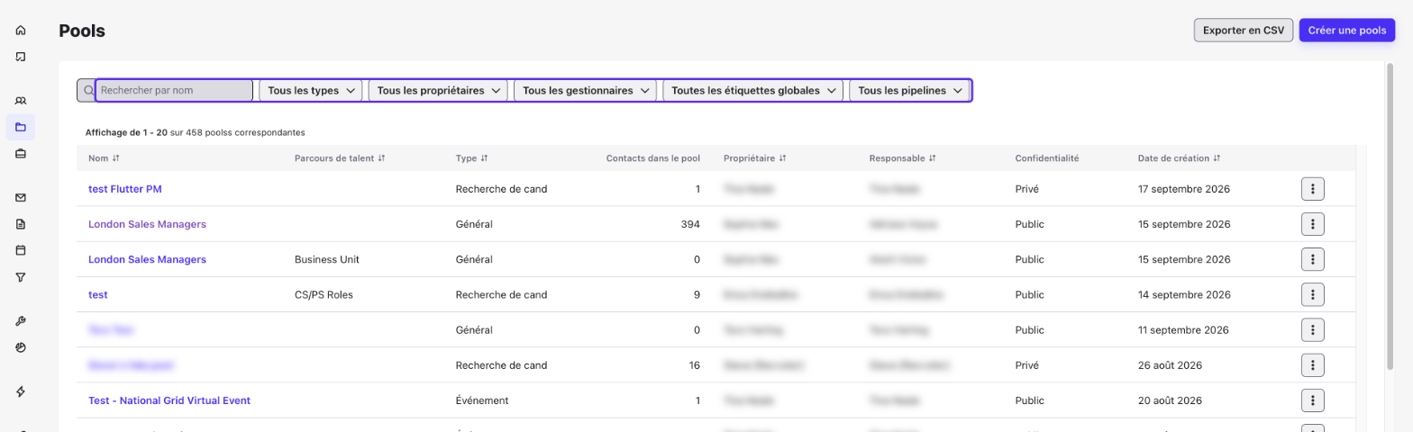
Task: Open three-dot menu for National Grid Virtual Event
Action: pos(1313,400)
